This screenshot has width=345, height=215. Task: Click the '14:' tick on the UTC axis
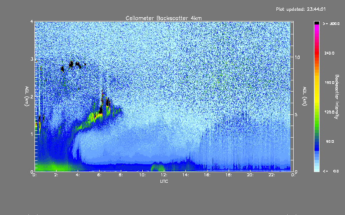click(x=185, y=175)
